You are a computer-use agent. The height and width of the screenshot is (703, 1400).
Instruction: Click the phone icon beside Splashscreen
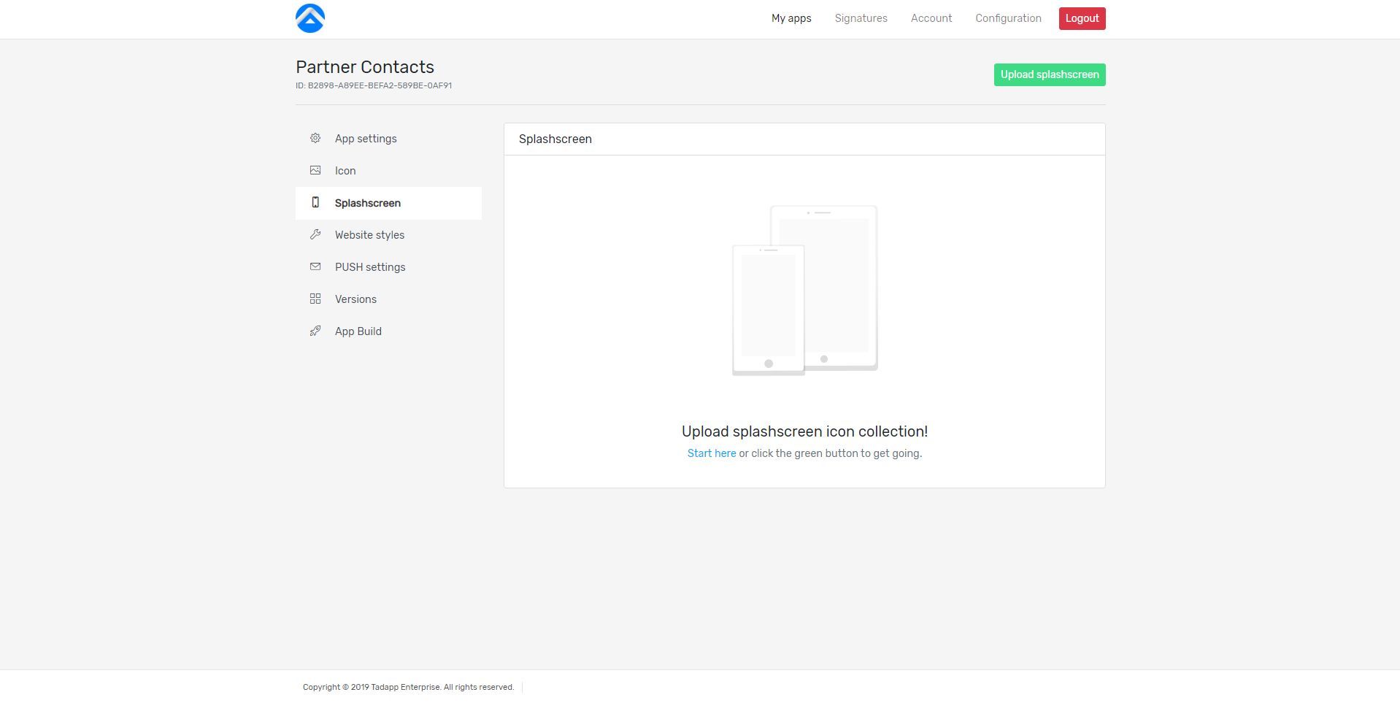tap(315, 202)
